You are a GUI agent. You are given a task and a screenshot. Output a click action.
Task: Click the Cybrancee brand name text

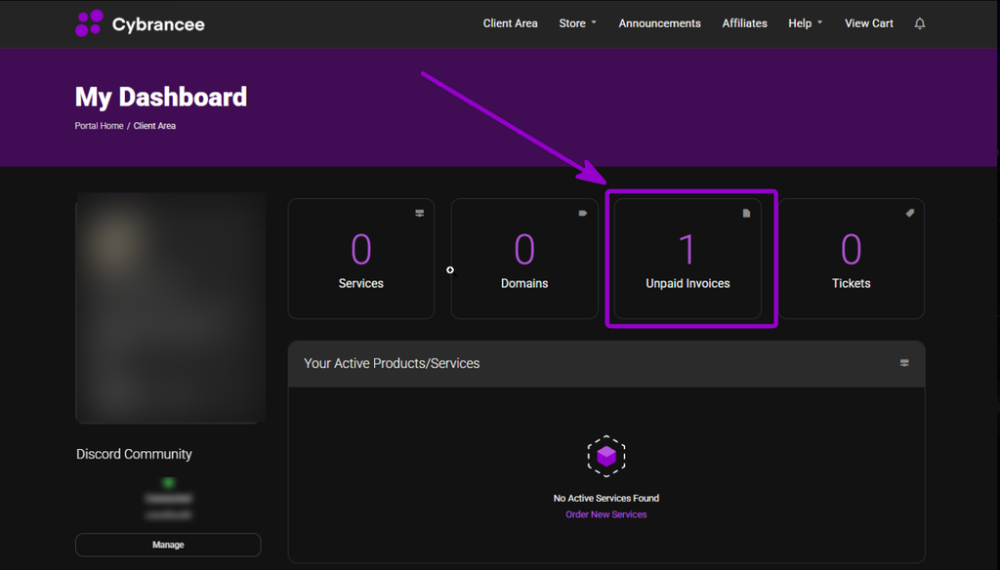tap(158, 24)
